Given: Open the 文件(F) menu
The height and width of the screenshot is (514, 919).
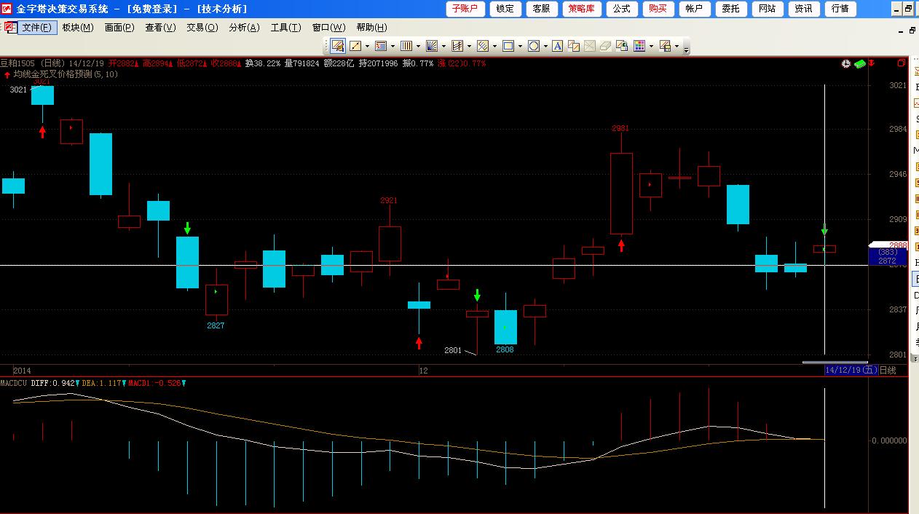Looking at the screenshot, I should 36,28.
